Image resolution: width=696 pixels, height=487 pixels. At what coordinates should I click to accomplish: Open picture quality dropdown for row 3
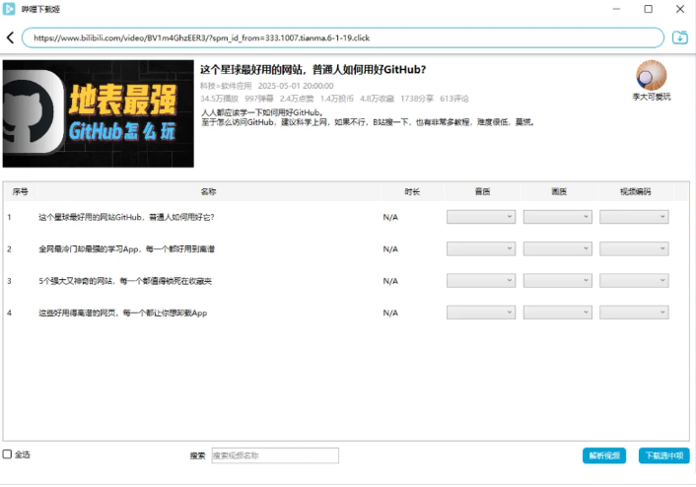(558, 281)
